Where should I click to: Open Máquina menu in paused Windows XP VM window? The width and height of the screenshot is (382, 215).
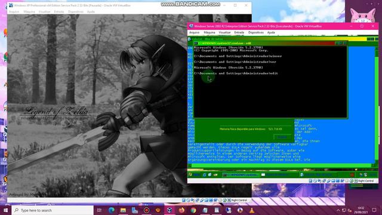click(29, 12)
